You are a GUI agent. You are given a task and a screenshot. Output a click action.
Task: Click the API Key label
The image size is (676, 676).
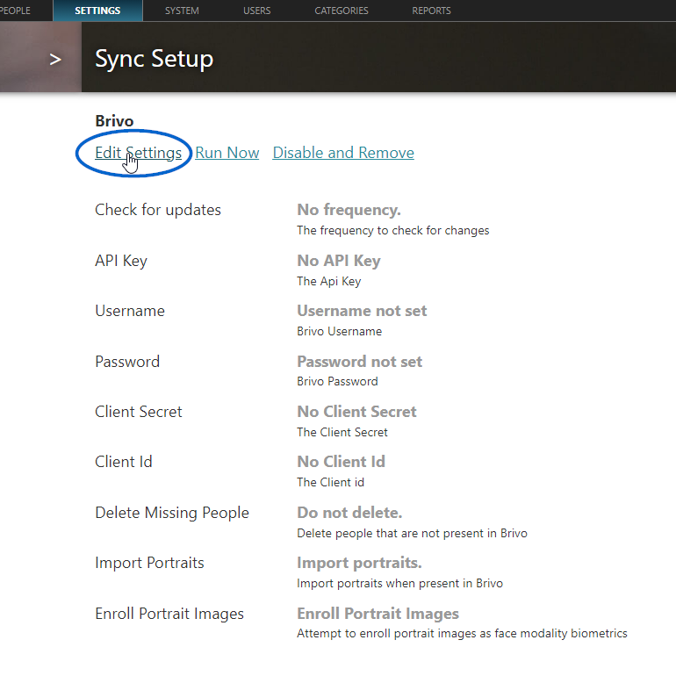tap(121, 261)
